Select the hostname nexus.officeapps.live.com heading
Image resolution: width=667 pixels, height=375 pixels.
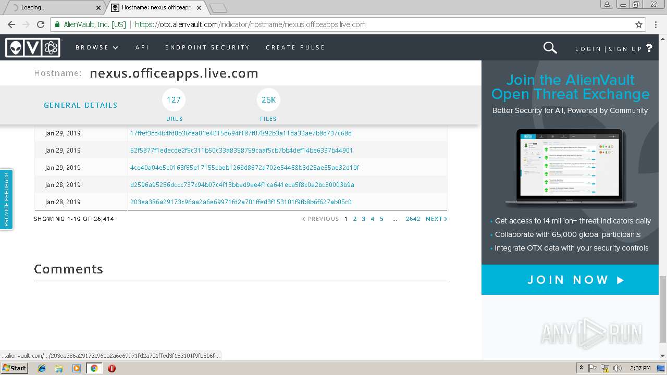[x=174, y=73]
